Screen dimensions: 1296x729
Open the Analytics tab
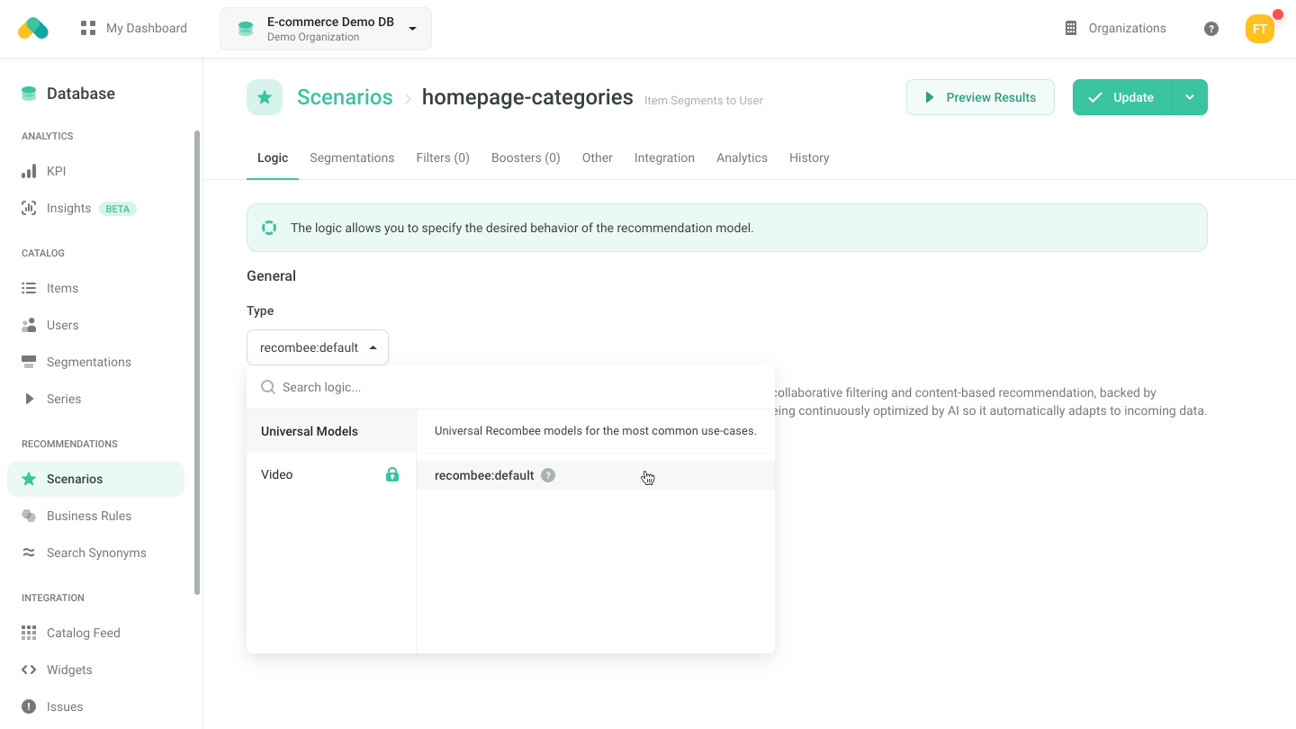[x=742, y=157]
